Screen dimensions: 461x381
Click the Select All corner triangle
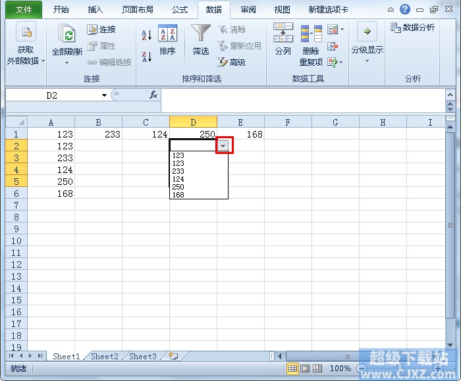pyautogui.click(x=16, y=122)
